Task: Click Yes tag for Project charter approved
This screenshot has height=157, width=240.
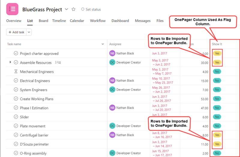Action: pyautogui.click(x=217, y=53)
